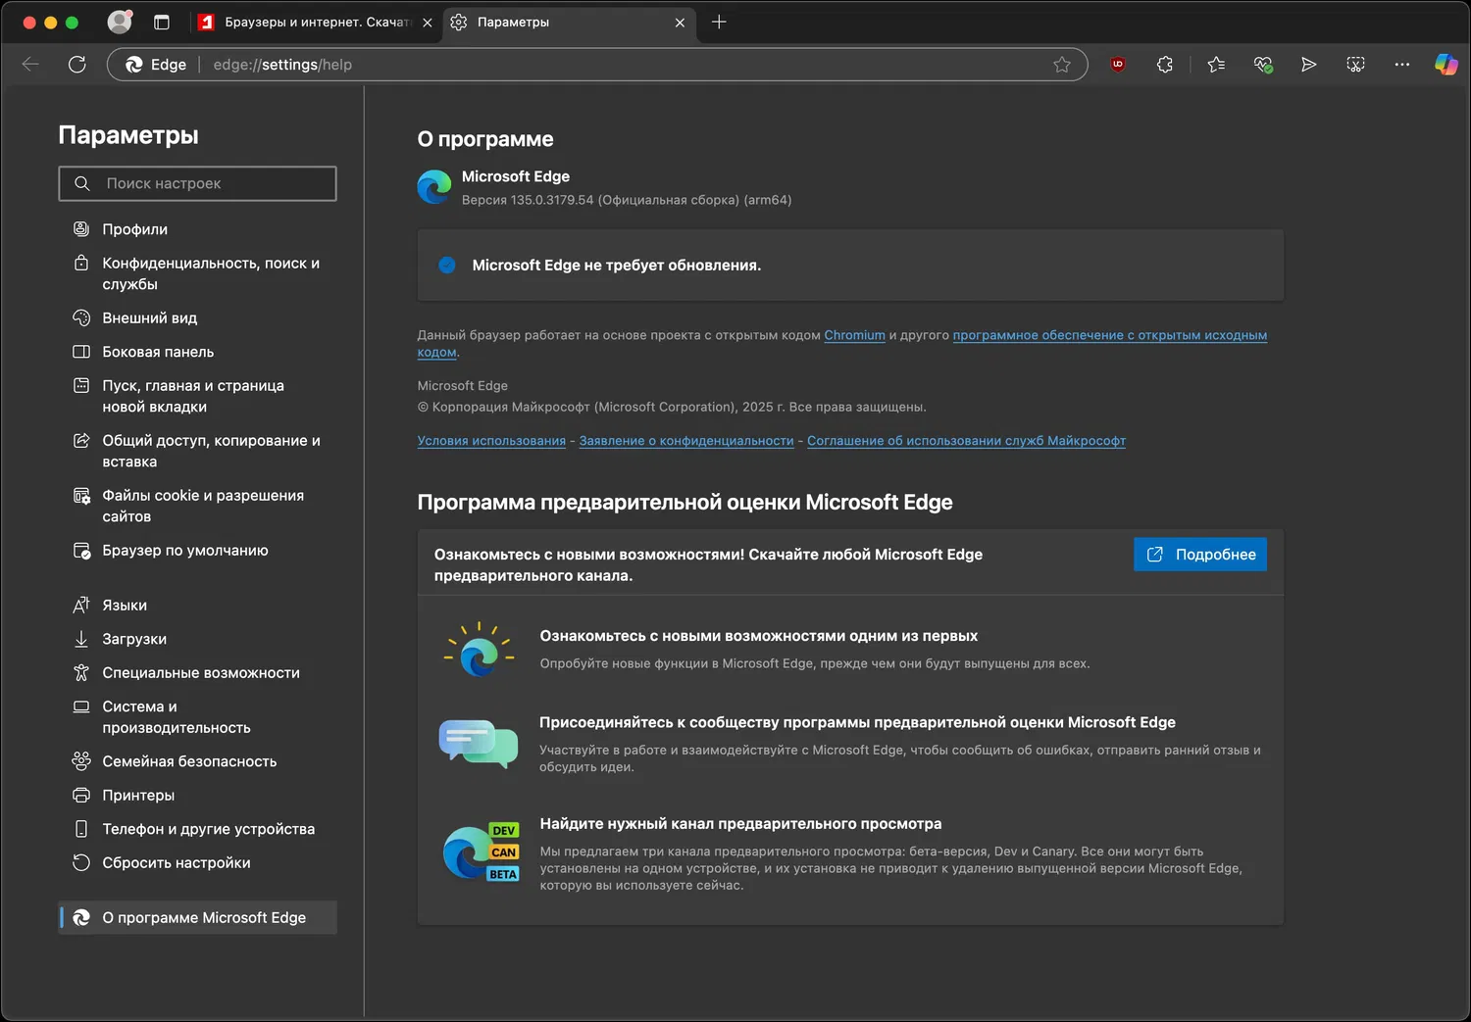Click the Принтеры printer icon
Viewport: 1471px width, 1022px height.
click(x=81, y=796)
